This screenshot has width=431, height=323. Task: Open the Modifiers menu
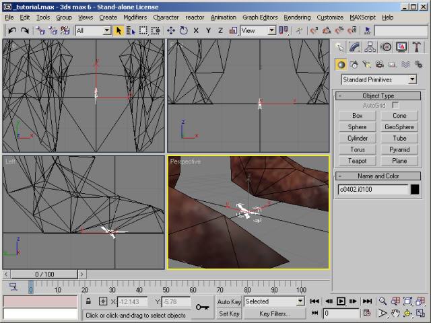(x=135, y=17)
